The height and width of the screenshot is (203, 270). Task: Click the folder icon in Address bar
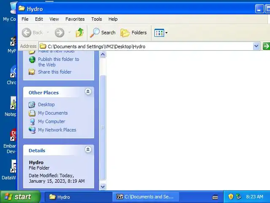click(x=43, y=46)
